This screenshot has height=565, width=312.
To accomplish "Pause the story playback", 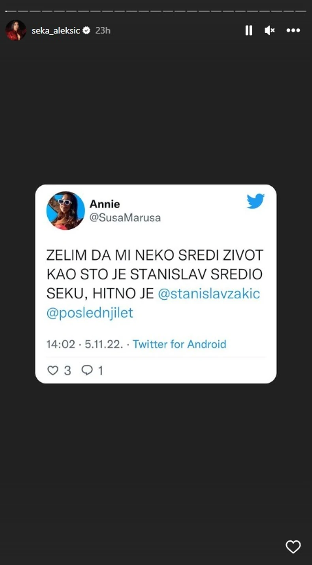I will [x=249, y=30].
